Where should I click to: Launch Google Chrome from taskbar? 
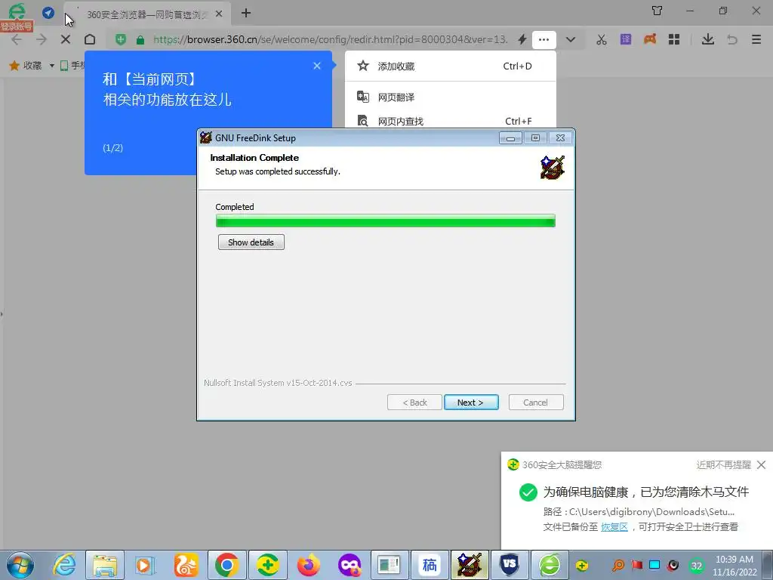click(226, 565)
